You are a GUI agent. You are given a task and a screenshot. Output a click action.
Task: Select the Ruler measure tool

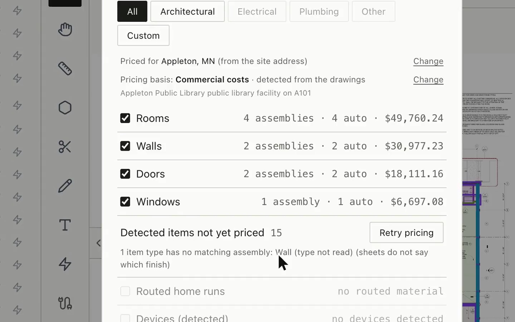tap(65, 68)
